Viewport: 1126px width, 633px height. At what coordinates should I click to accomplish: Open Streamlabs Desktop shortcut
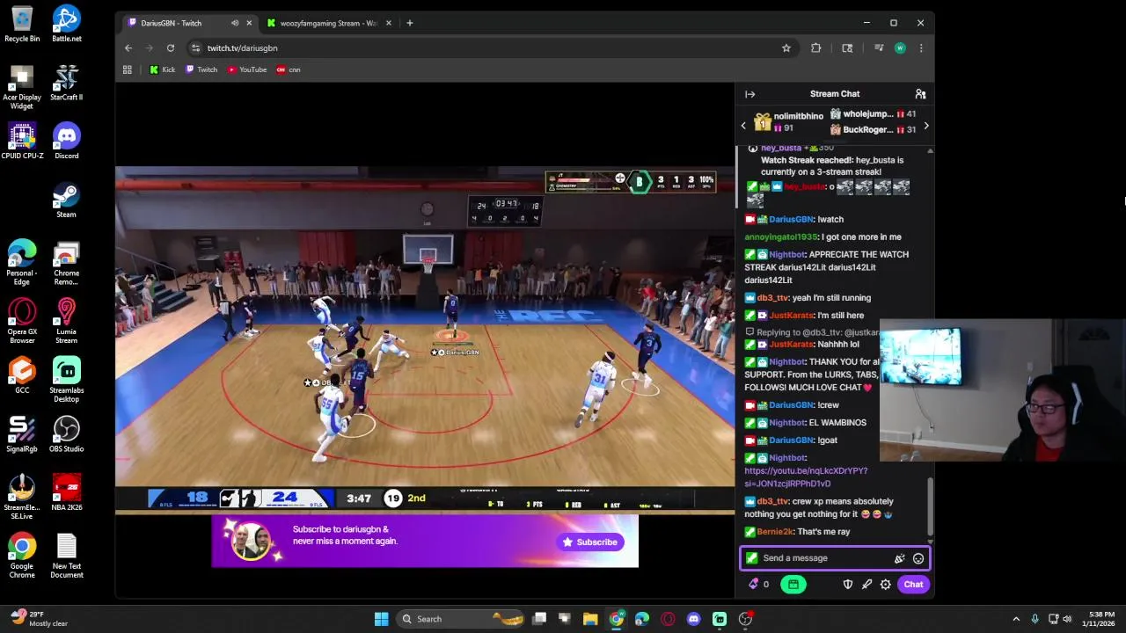(67, 380)
